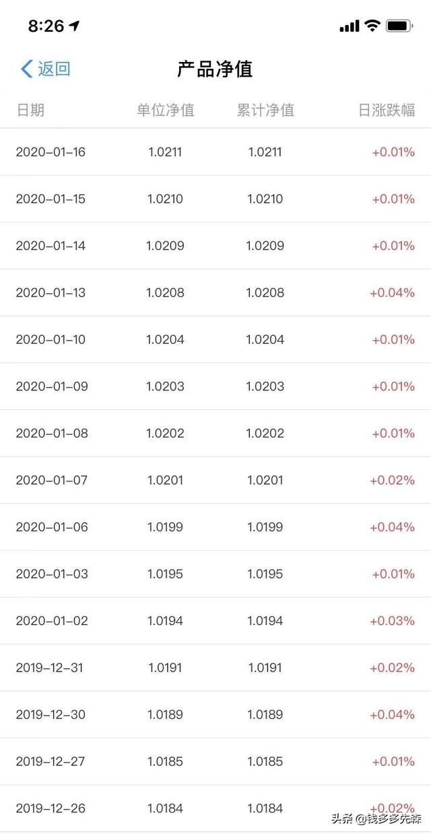Select the 2020-01-06 date entry
This screenshot has width=431, height=834.
click(52, 527)
